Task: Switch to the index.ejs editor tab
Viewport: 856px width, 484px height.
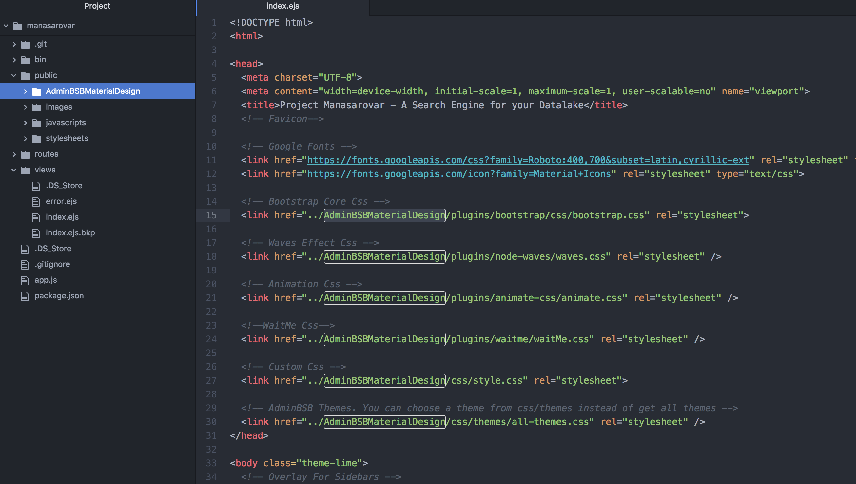Action: click(x=282, y=6)
